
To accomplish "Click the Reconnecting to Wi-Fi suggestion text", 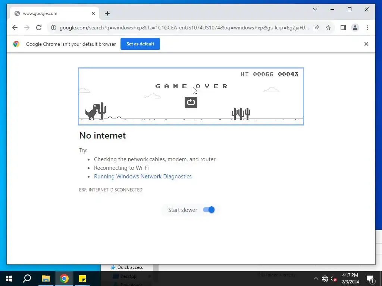I will click(x=121, y=168).
